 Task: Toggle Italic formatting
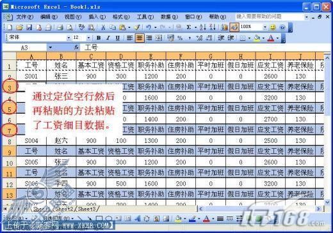coord(108,38)
